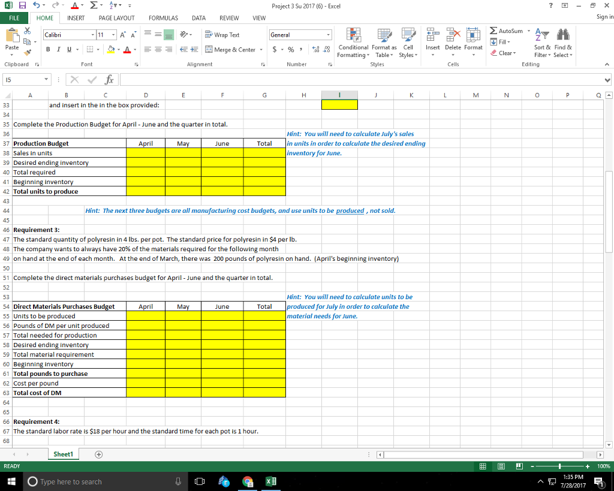Open the Number Format dropdown showing General
614x491 pixels.
tap(299, 34)
